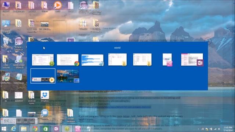The image size is (235, 132).
Task: Select the Desktop thumbnail in the switcher
Action: tap(68, 76)
